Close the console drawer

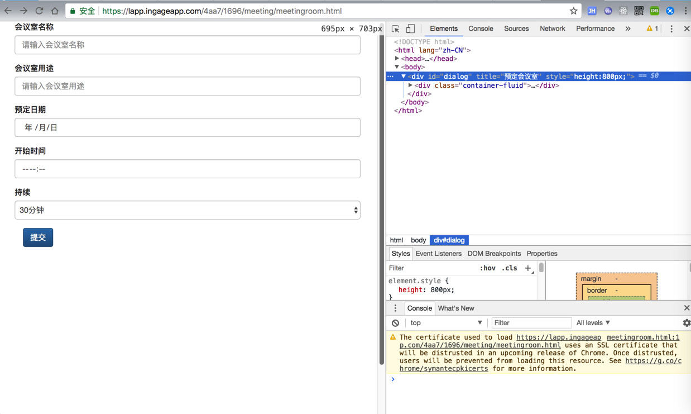pyautogui.click(x=687, y=308)
